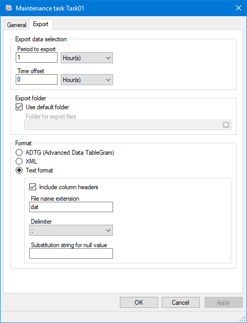Open the Period to export unit dropdown
The image size is (247, 323).
(x=87, y=57)
